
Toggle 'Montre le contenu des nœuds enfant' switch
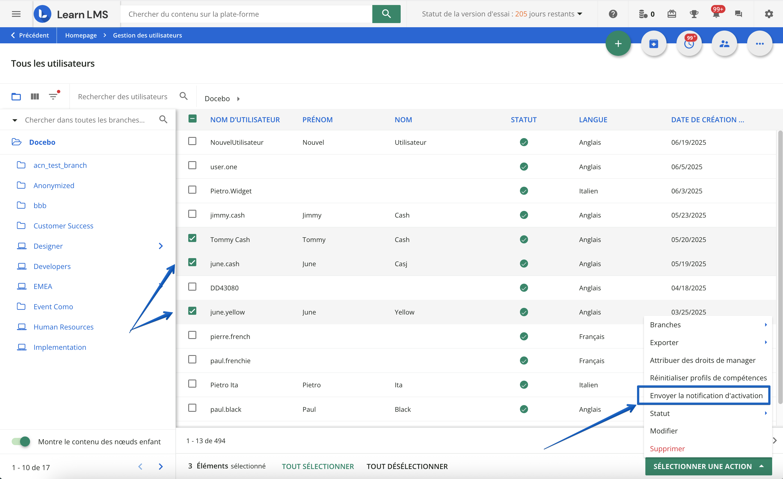(21, 441)
